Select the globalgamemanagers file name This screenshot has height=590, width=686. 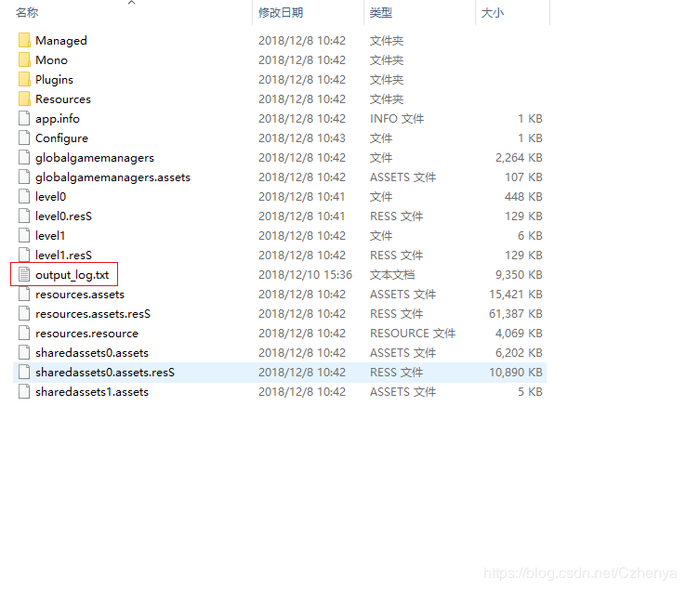coord(95,158)
